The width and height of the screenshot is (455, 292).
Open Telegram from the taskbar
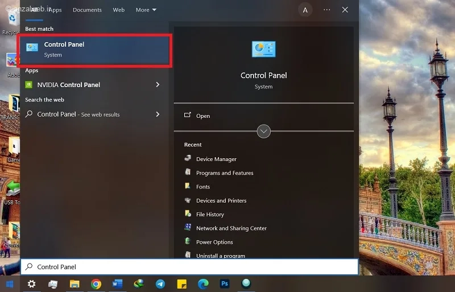pyautogui.click(x=160, y=284)
